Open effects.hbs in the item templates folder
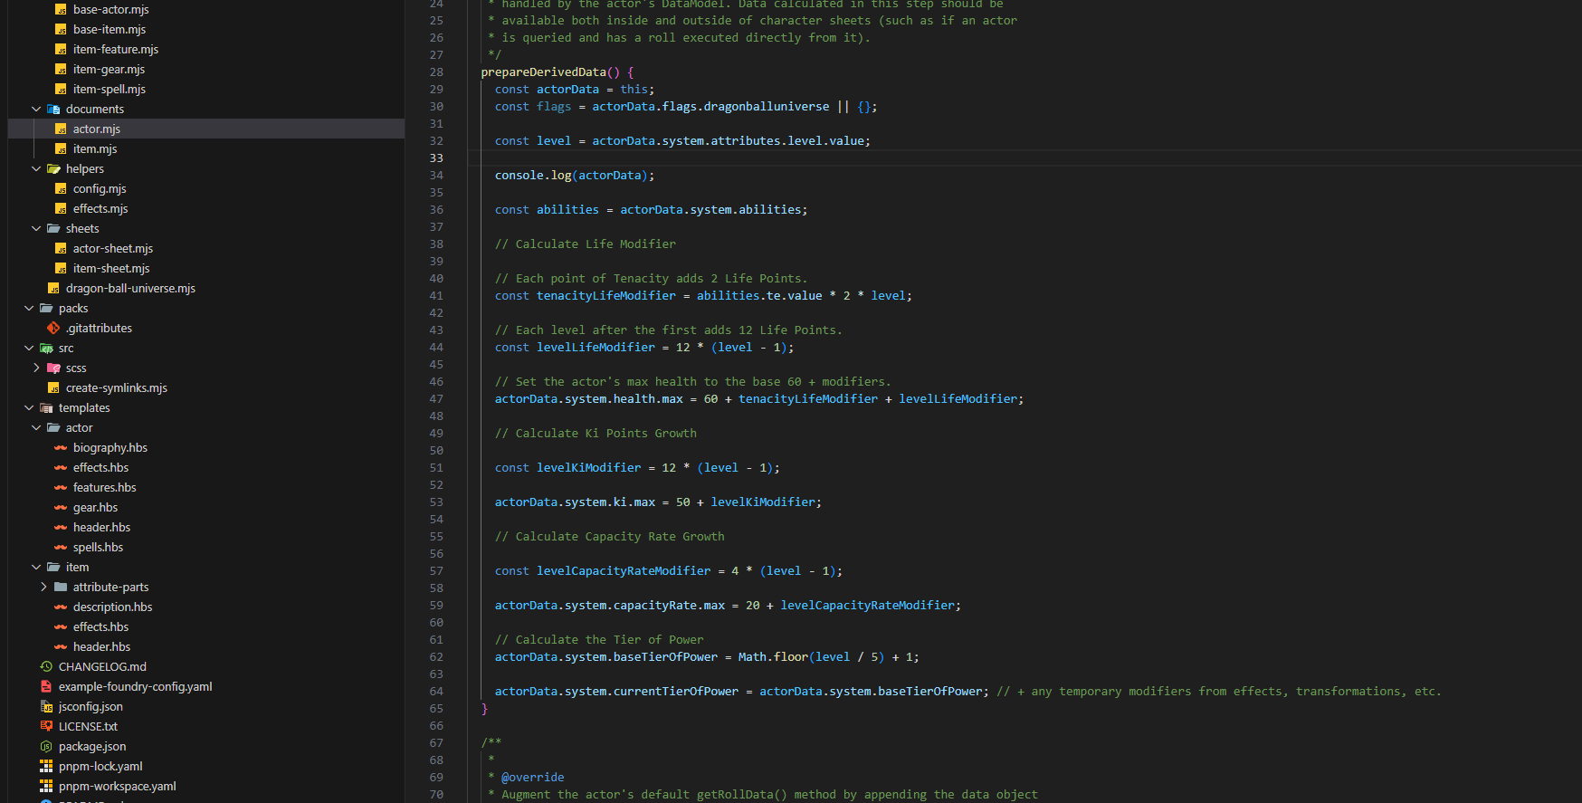Viewport: 1582px width, 803px height. pyautogui.click(x=101, y=626)
